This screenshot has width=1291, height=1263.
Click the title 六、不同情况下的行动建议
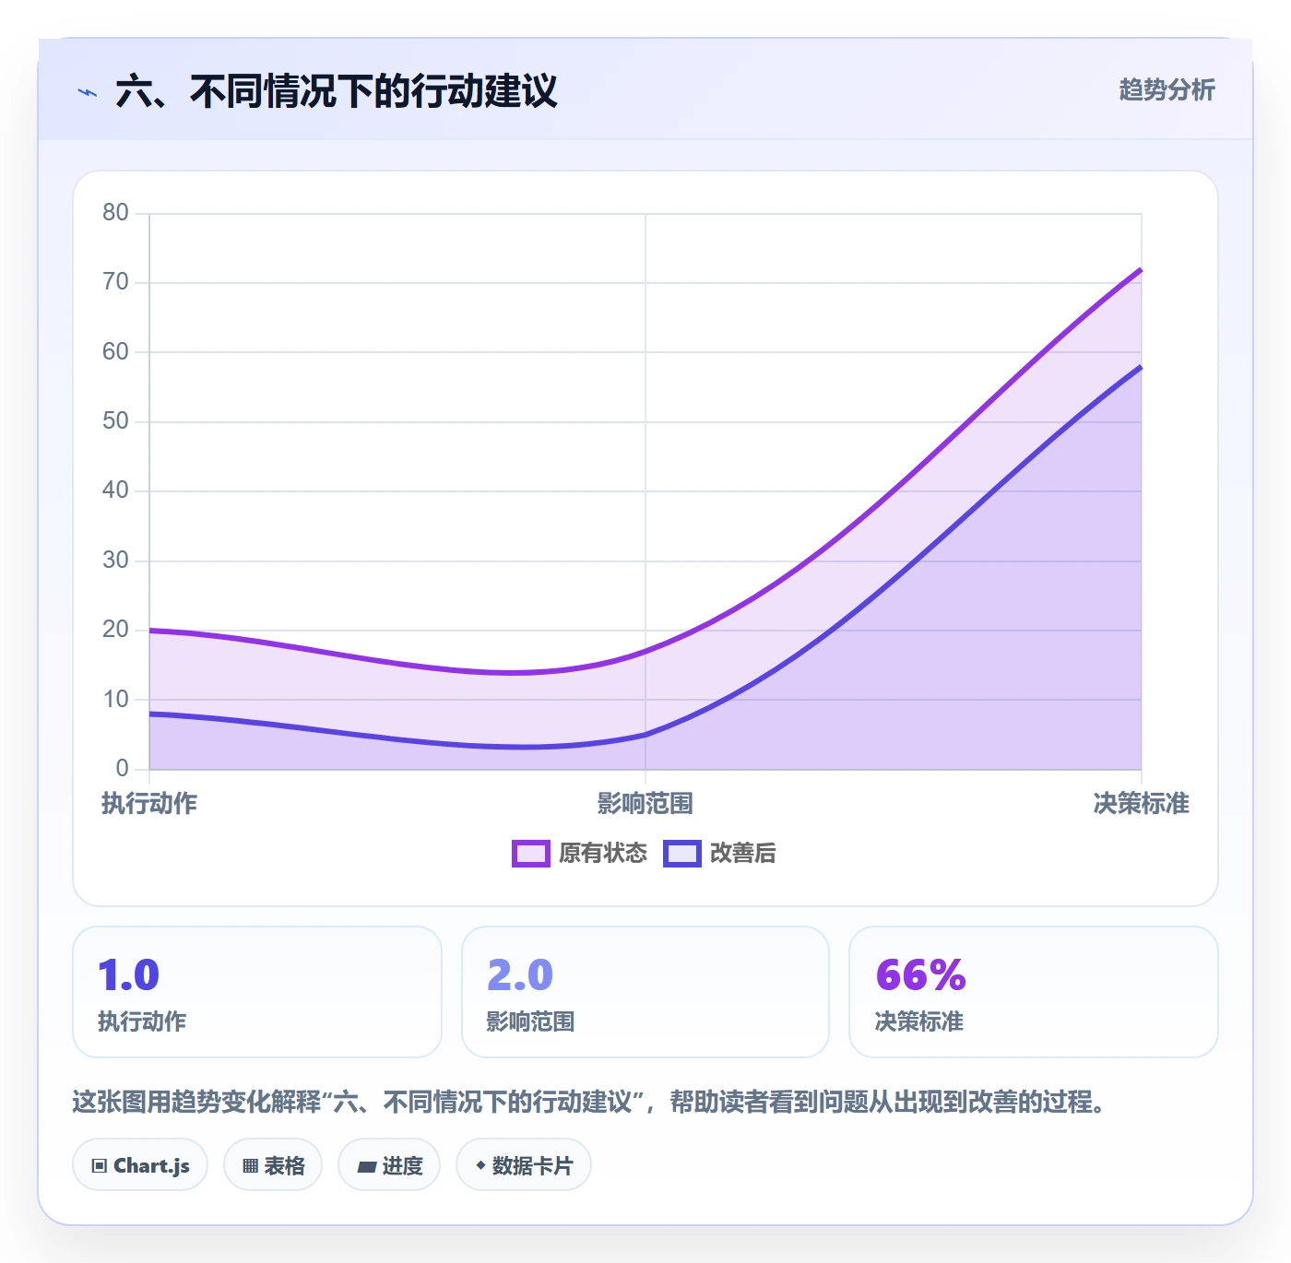pos(337,91)
